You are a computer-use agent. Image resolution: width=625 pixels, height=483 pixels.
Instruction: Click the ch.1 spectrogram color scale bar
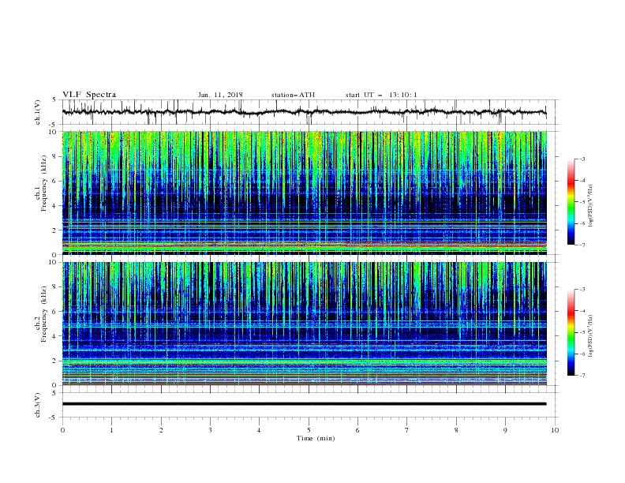pos(571,202)
